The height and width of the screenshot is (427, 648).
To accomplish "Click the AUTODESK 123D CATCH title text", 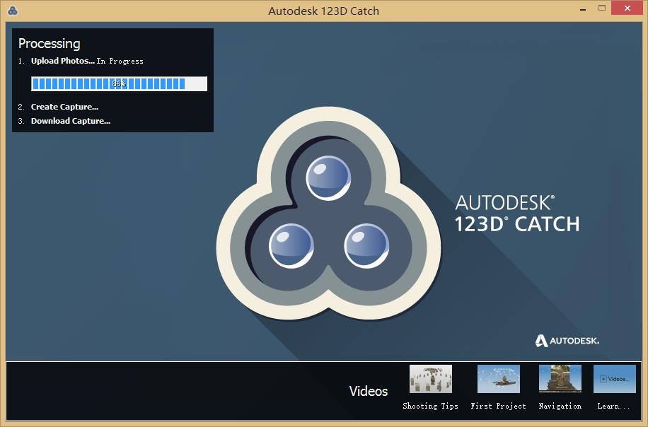I will click(517, 214).
